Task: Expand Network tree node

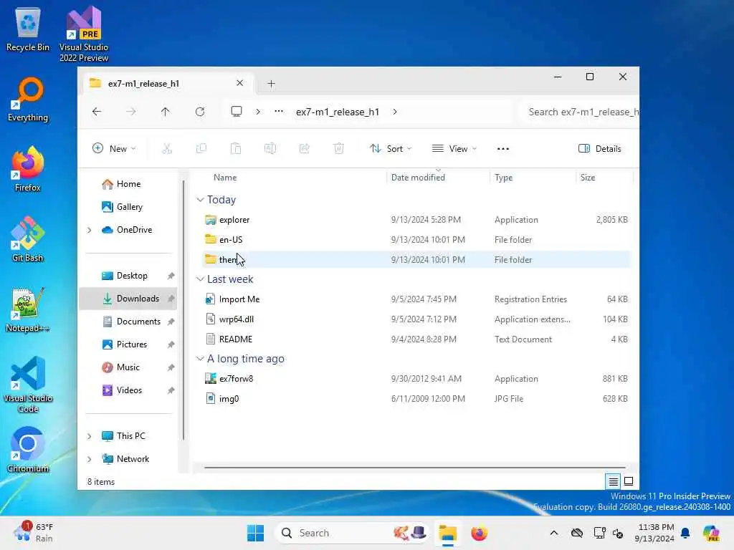Action: pyautogui.click(x=89, y=459)
